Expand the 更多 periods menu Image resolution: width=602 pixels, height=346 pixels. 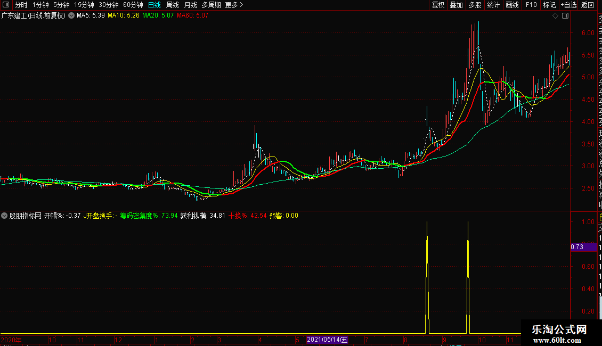pos(234,5)
